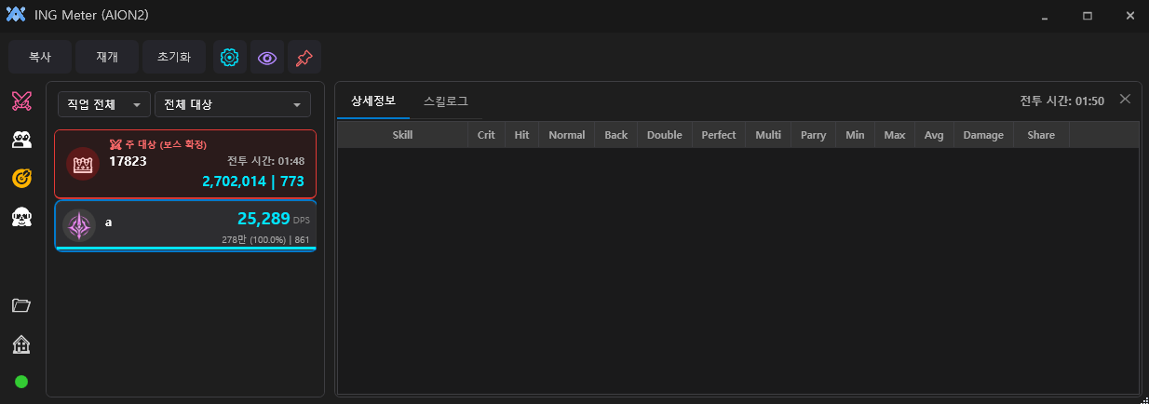Open the settings gear icon
The image size is (1149, 404).
coord(229,58)
